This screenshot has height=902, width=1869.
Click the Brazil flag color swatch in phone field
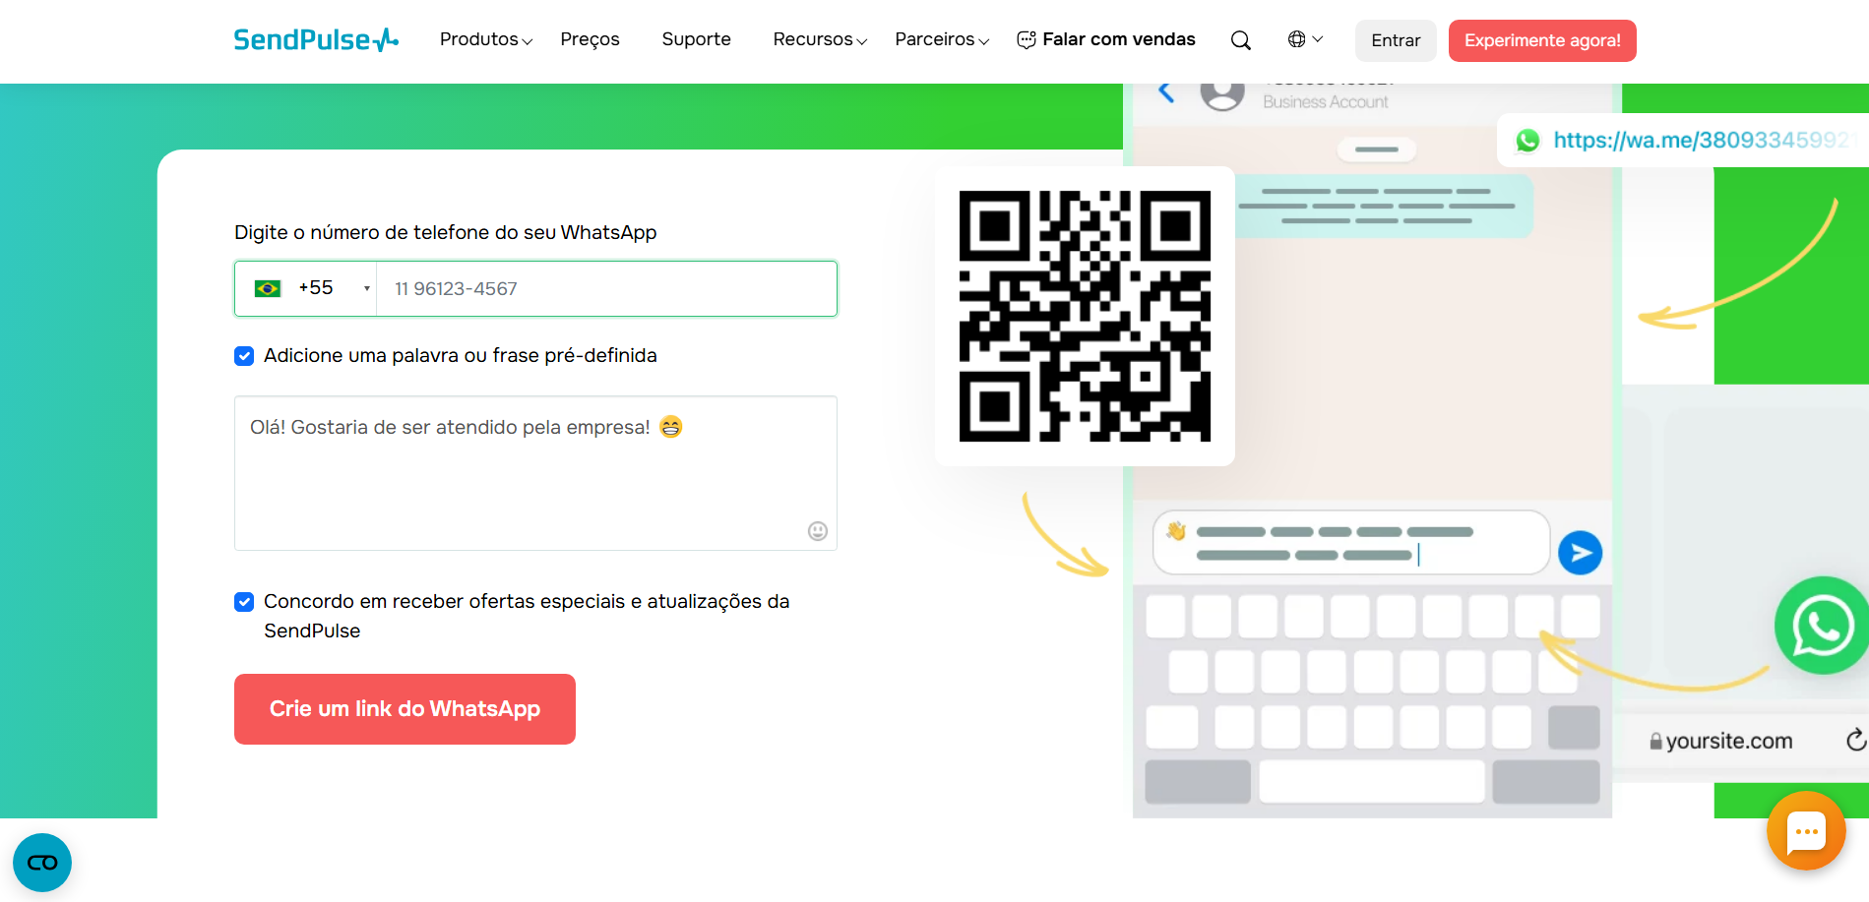(267, 287)
